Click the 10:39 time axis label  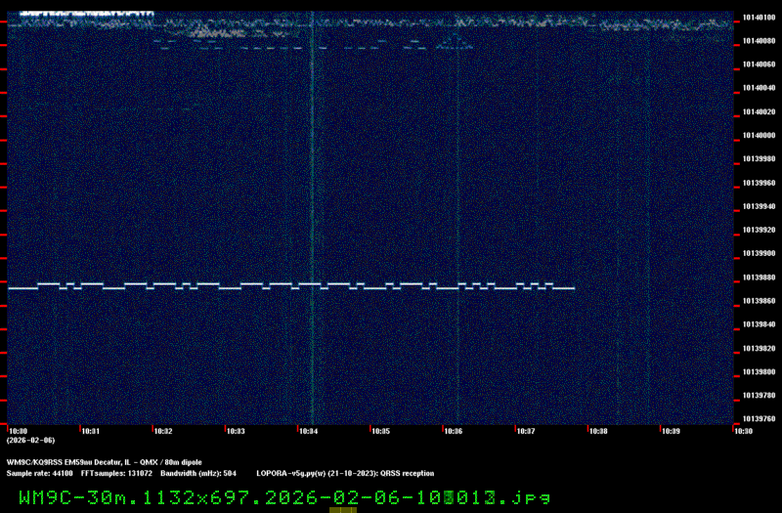(671, 431)
